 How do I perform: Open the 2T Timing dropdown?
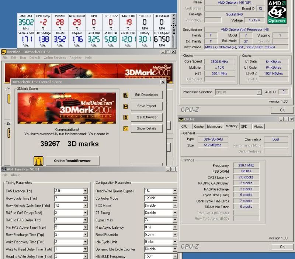[x=175, y=213]
